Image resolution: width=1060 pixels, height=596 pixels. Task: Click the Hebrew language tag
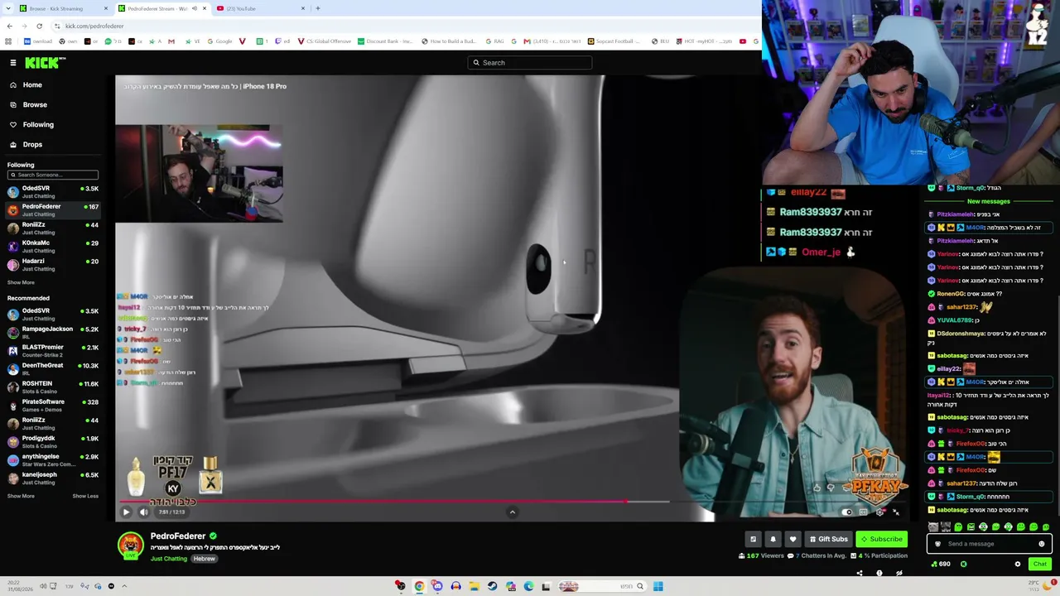point(205,559)
